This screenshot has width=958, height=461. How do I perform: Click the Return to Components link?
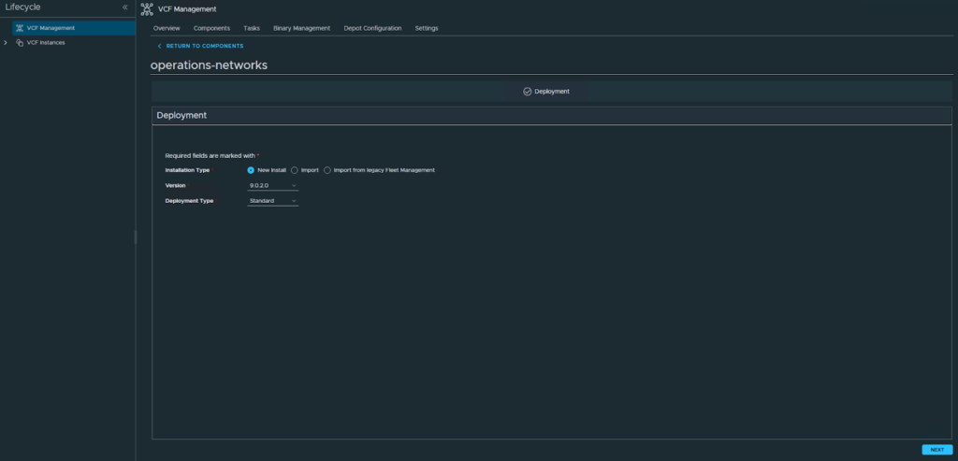point(205,47)
